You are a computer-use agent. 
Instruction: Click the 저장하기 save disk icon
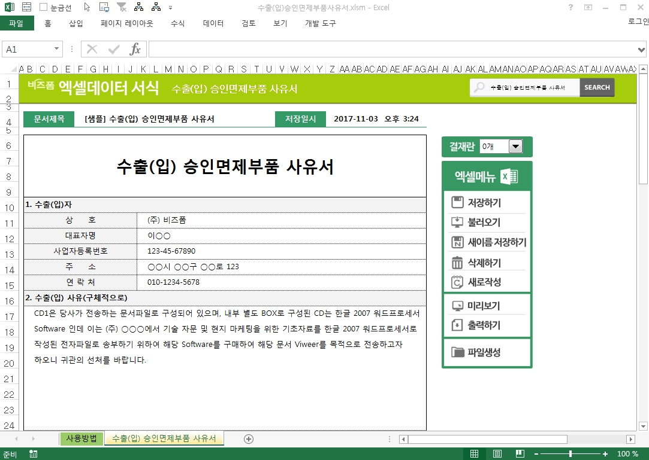pos(457,203)
